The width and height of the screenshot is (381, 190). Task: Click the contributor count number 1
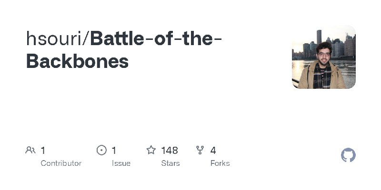click(x=43, y=151)
